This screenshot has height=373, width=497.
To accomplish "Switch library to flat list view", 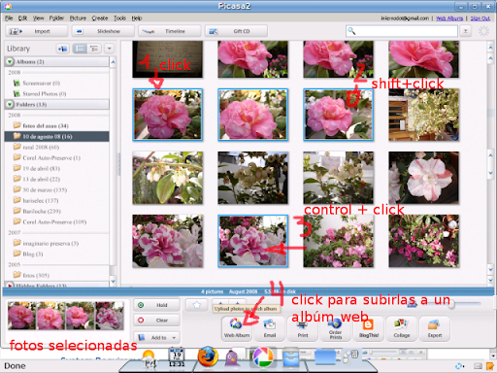I will click(x=80, y=49).
